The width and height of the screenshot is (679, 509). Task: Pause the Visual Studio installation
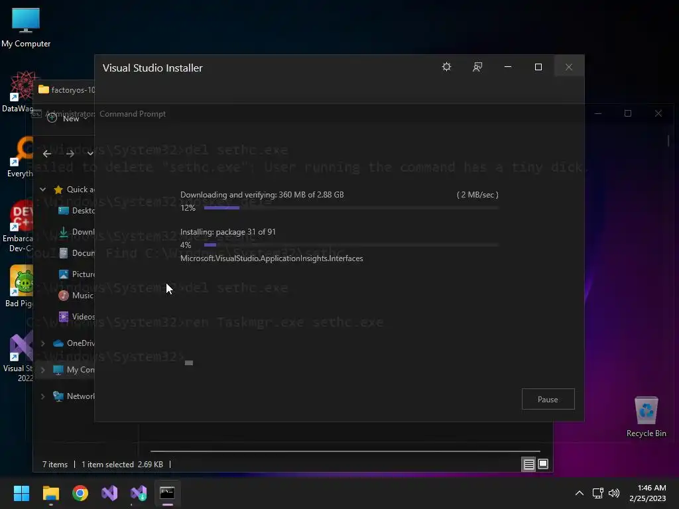point(548,399)
